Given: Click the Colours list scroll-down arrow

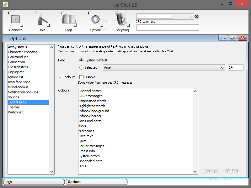Looking at the screenshot, I should pos(195,171).
